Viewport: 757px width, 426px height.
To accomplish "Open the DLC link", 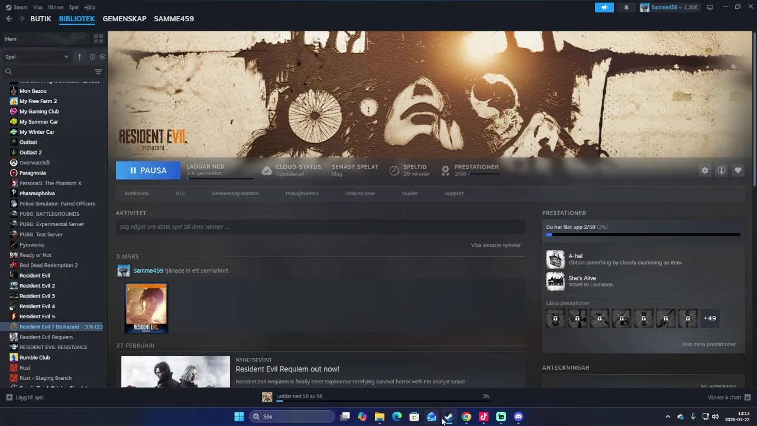I will pos(180,193).
